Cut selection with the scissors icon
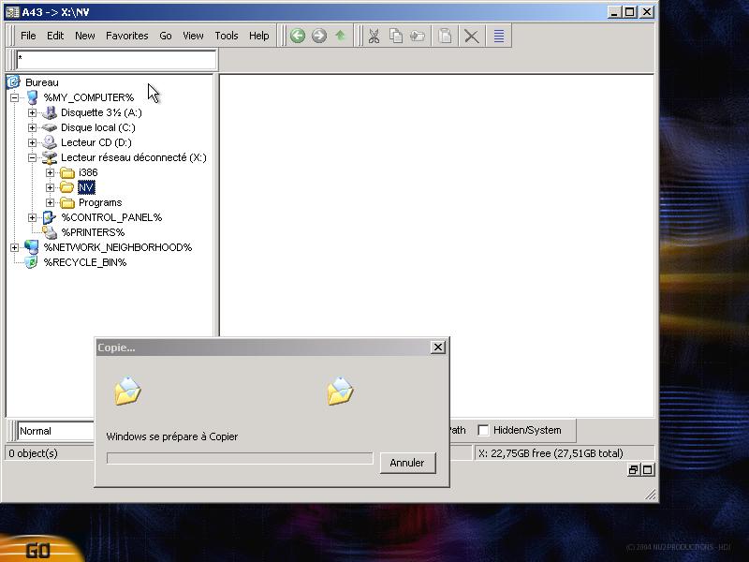749x562 pixels. pyautogui.click(x=374, y=36)
